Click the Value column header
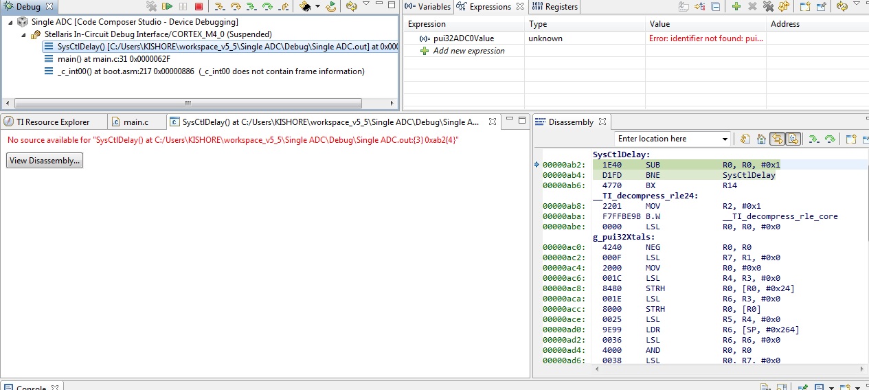Viewport: 869px width, 390px height. tap(706, 24)
